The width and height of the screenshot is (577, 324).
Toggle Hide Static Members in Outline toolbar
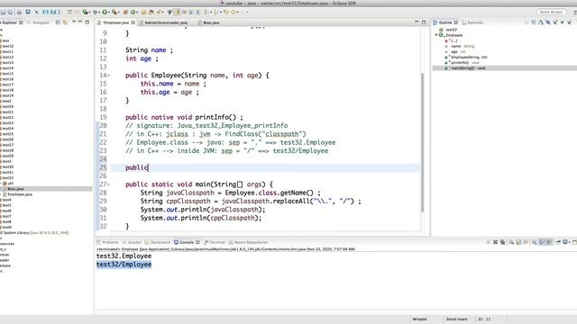pos(555,22)
